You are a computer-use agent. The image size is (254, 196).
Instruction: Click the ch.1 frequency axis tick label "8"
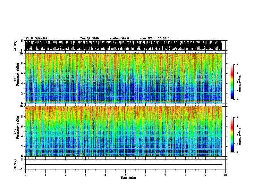click(x=22, y=63)
